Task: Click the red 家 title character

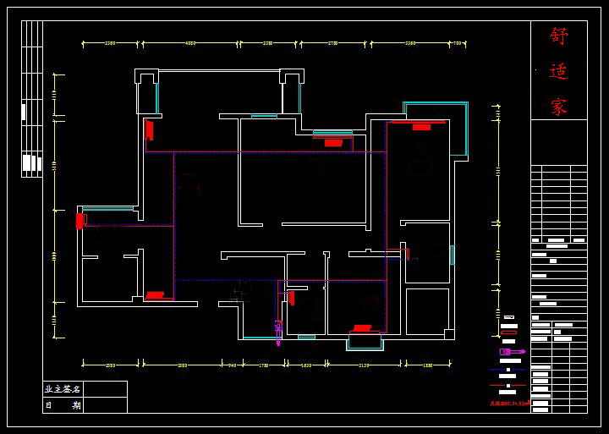Action: click(x=558, y=107)
